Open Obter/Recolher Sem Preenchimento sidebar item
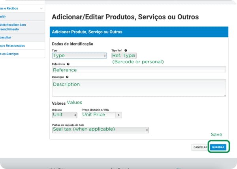The width and height of the screenshot is (237, 169). [x=23, y=27]
